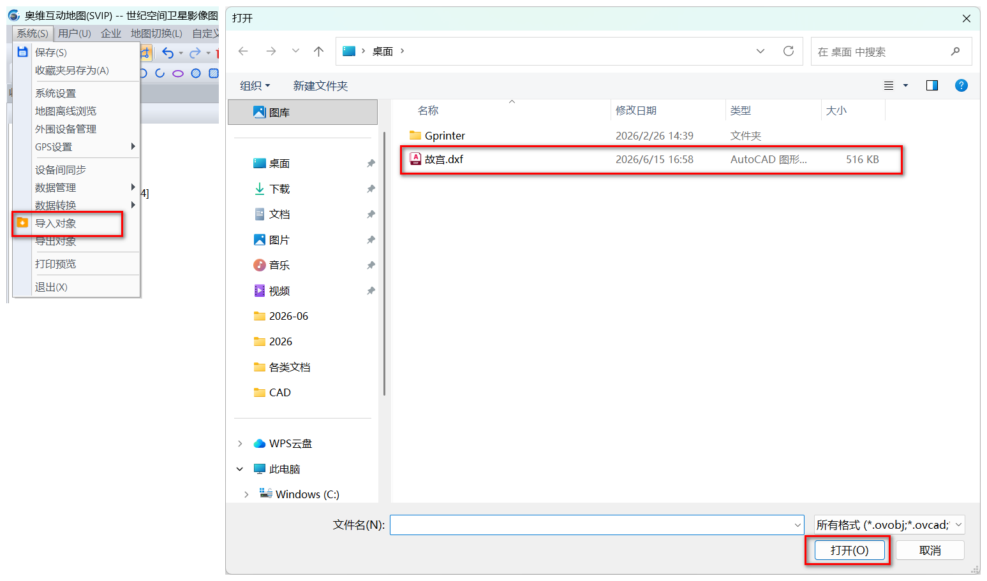Click the pin icon beside 视频
Screen dimensions: 987x581
(x=371, y=291)
